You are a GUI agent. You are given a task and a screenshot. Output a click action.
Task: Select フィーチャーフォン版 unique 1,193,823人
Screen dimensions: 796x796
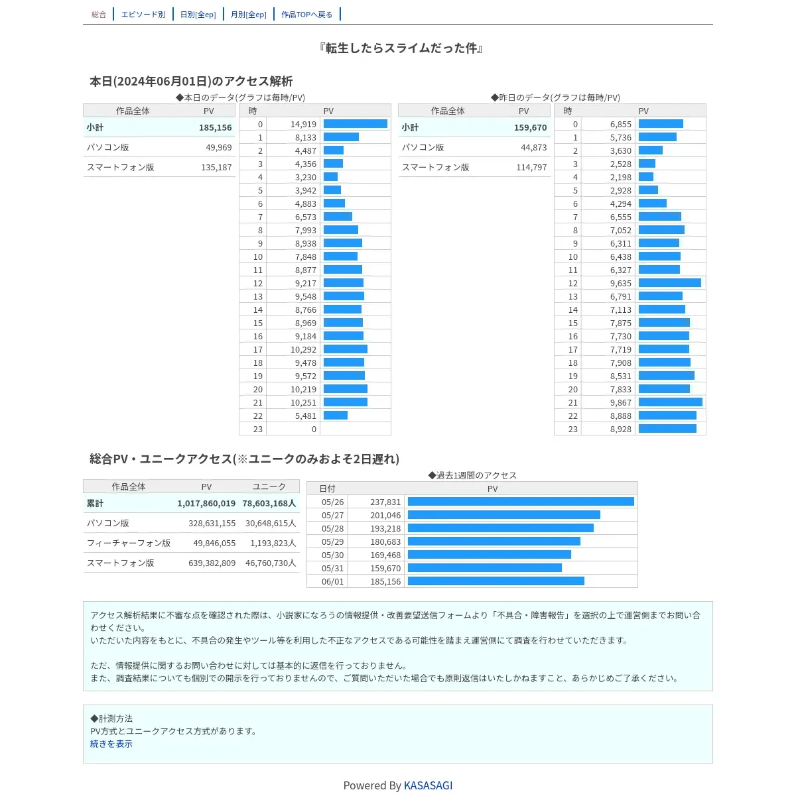coord(273,543)
